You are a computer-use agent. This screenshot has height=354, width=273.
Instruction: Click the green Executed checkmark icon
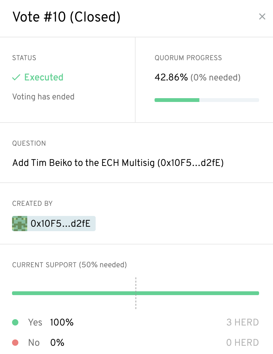pos(16,77)
